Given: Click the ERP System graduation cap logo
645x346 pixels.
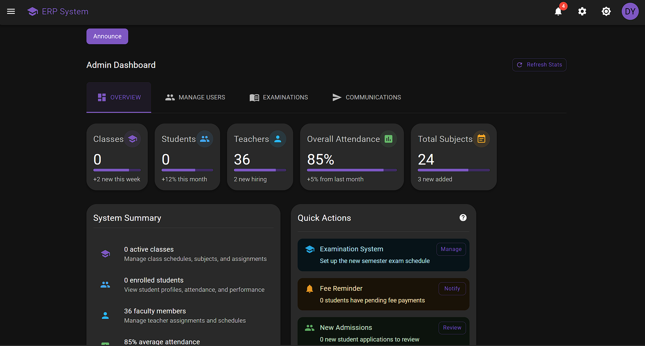Looking at the screenshot, I should 33,11.
